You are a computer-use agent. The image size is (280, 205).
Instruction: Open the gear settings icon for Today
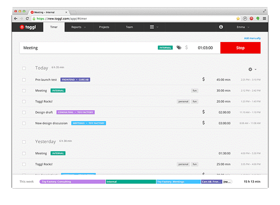[250, 69]
